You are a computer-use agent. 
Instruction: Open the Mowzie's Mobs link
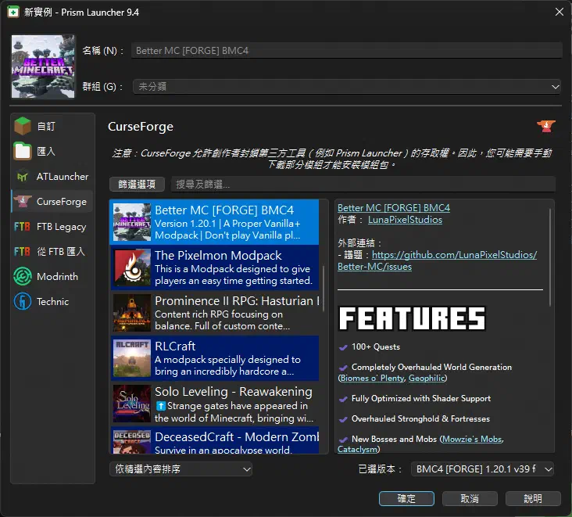coord(472,440)
